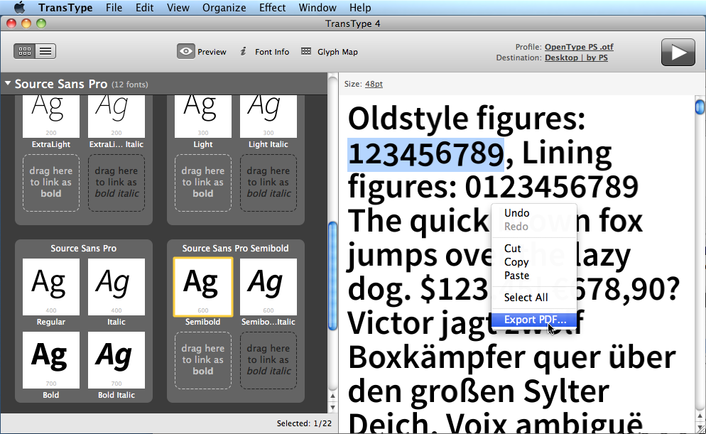Click the '(12 fonts)' count label
Screen dimensions: 706x434
click(x=130, y=85)
